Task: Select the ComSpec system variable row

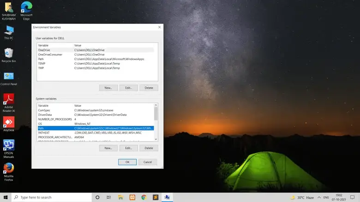Action: [96, 110]
